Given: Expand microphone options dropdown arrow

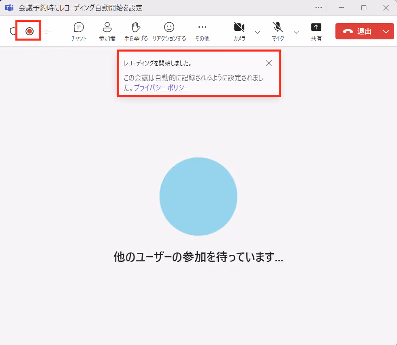Looking at the screenshot, I should click(296, 32).
